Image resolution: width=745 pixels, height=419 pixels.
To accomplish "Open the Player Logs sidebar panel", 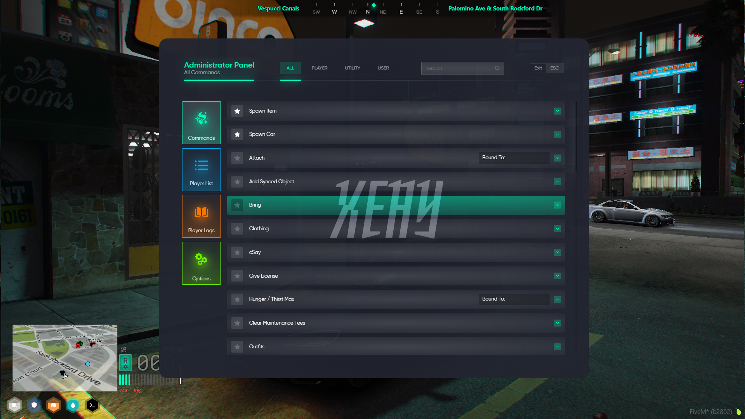I will click(x=201, y=216).
